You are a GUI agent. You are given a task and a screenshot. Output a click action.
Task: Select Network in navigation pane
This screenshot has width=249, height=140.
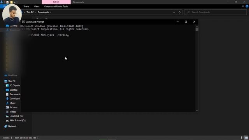click(11, 126)
